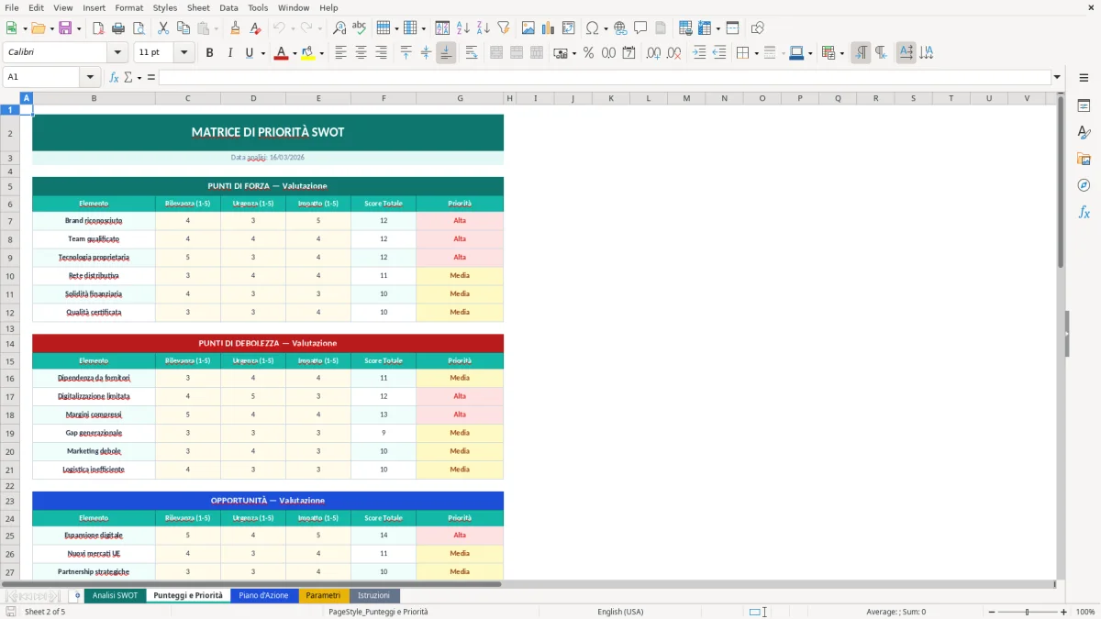1101x619 pixels.
Task: Expand the formula bar
Action: (1057, 77)
